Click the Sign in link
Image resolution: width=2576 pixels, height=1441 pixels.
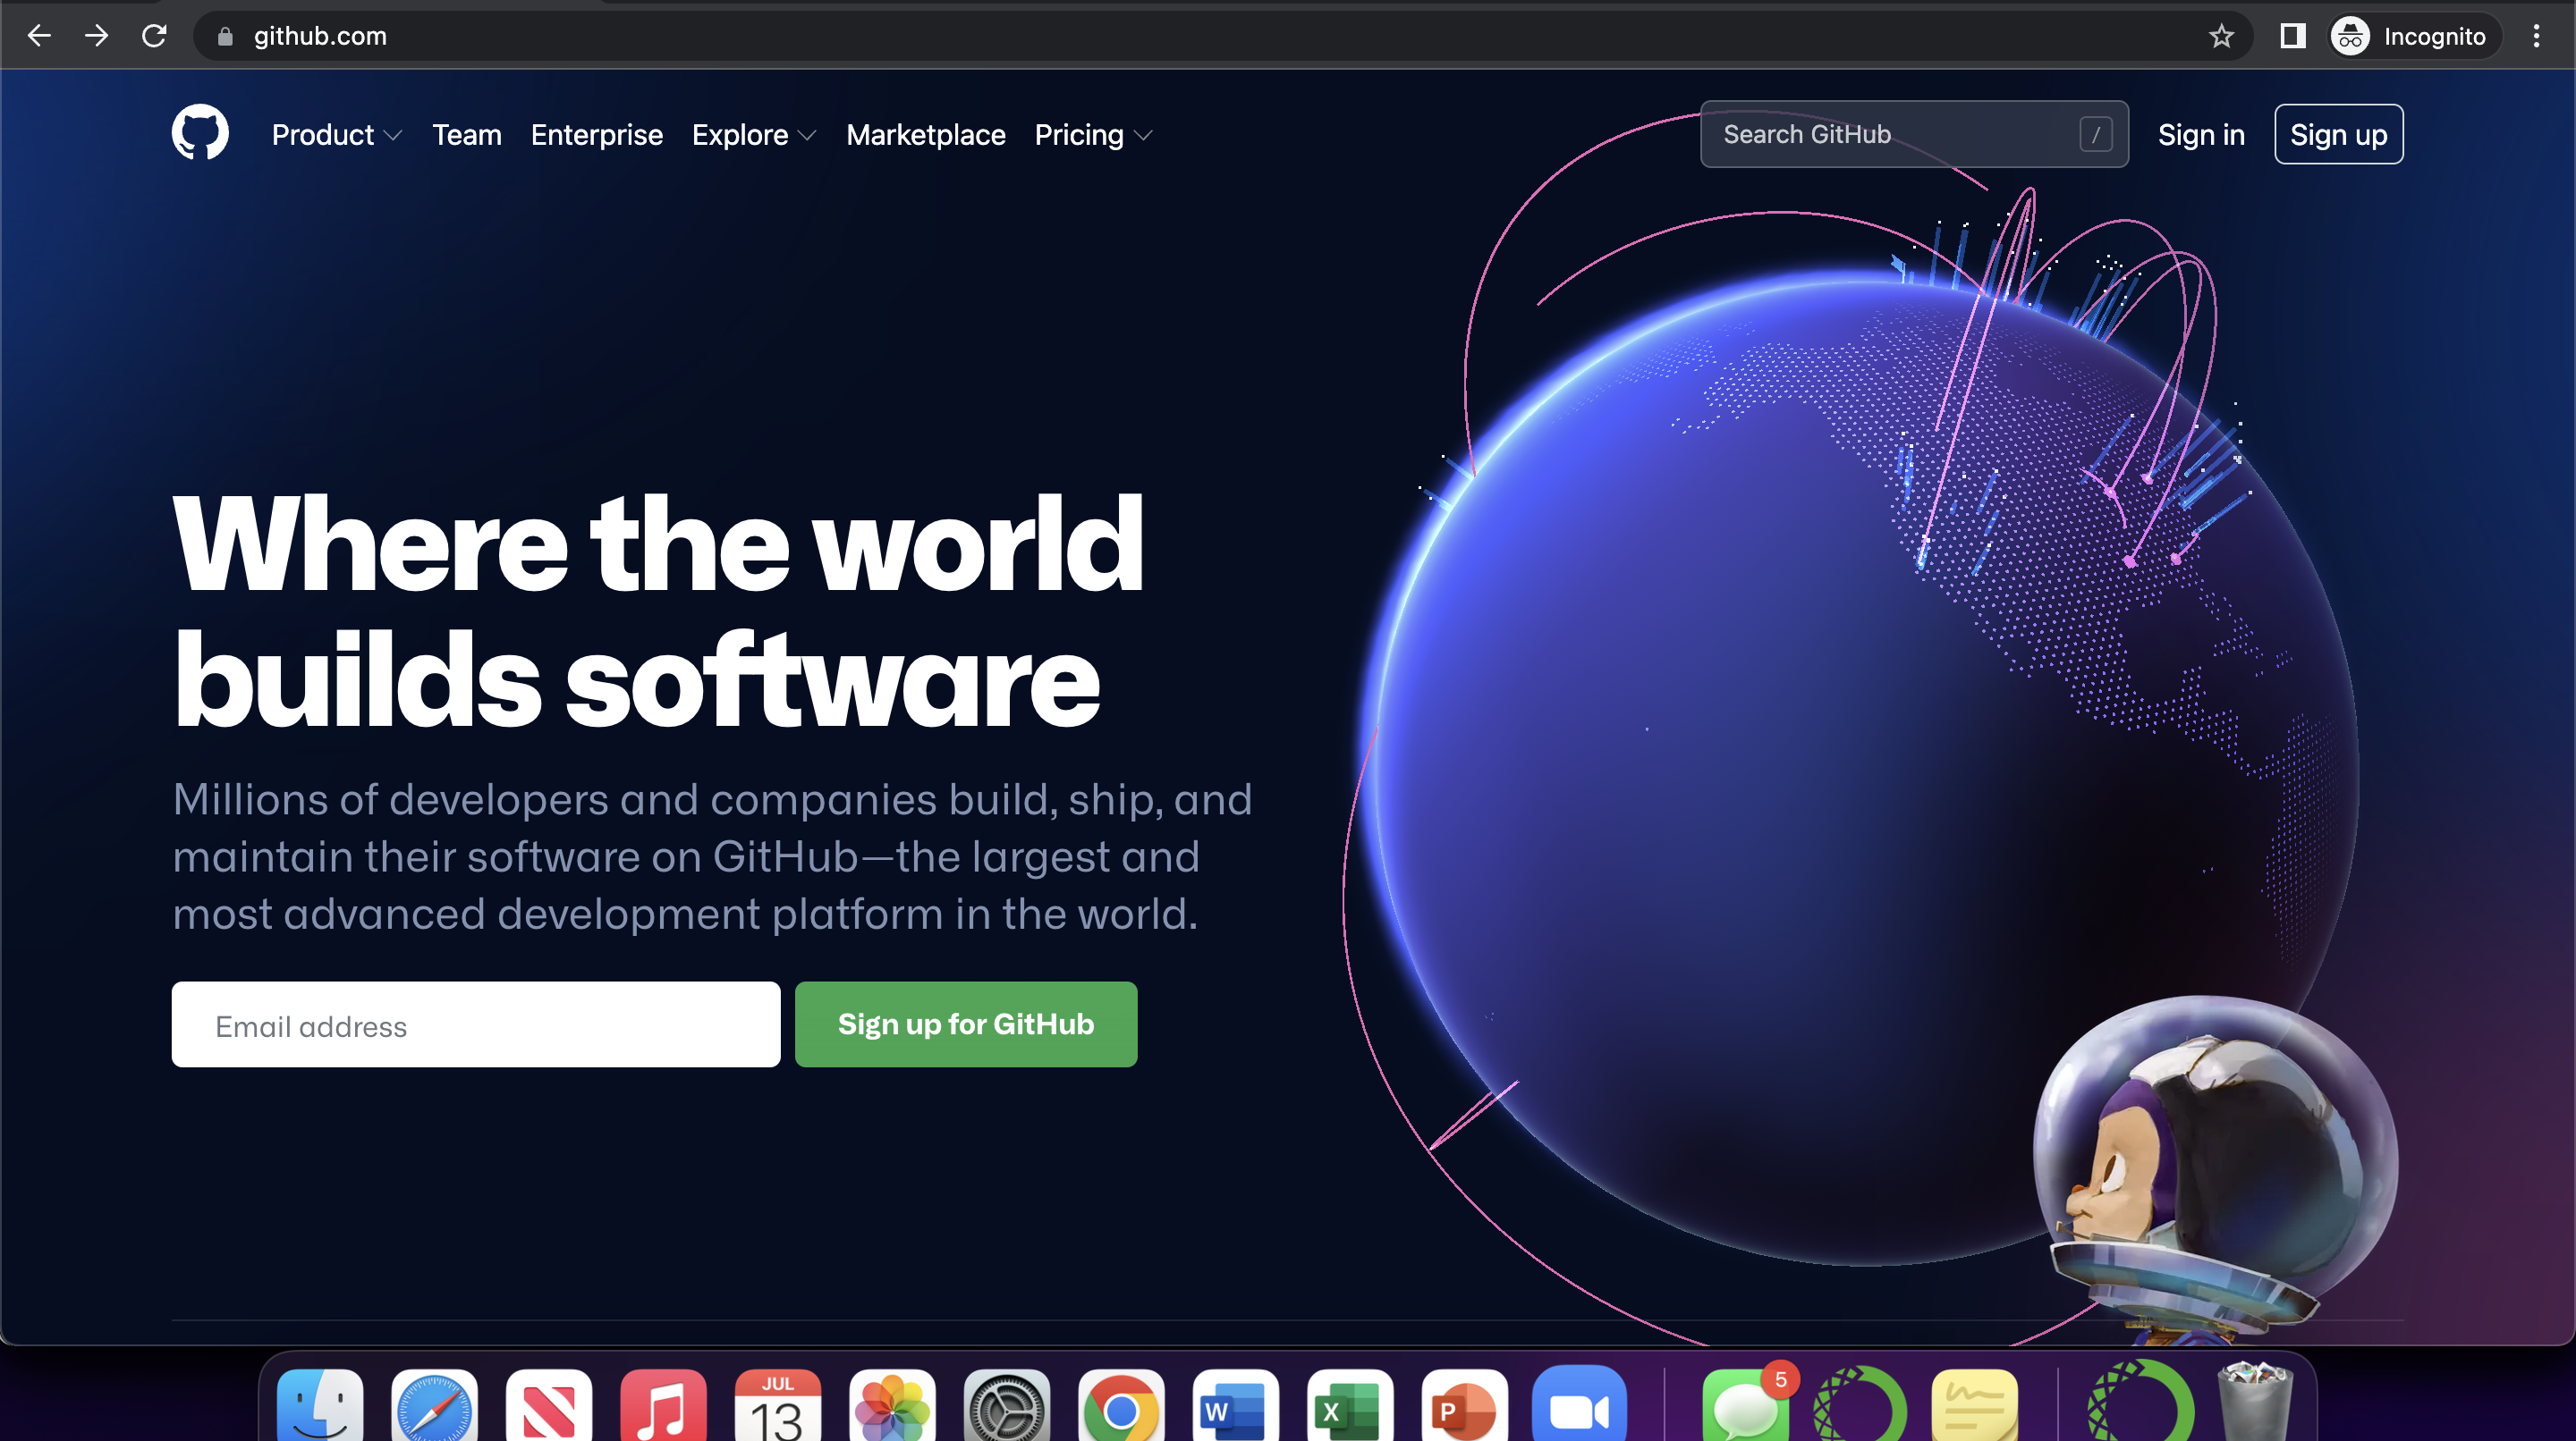2200,135
